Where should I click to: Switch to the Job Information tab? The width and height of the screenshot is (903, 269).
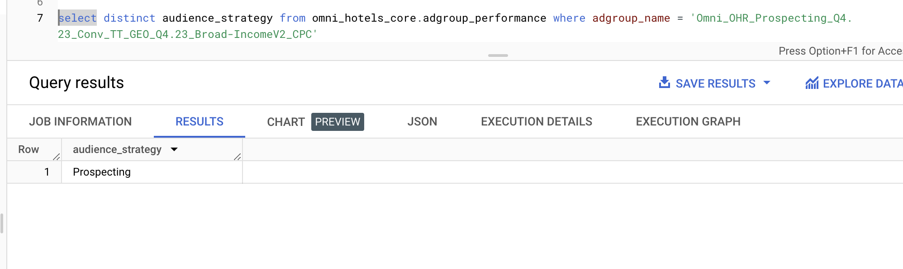click(x=81, y=121)
